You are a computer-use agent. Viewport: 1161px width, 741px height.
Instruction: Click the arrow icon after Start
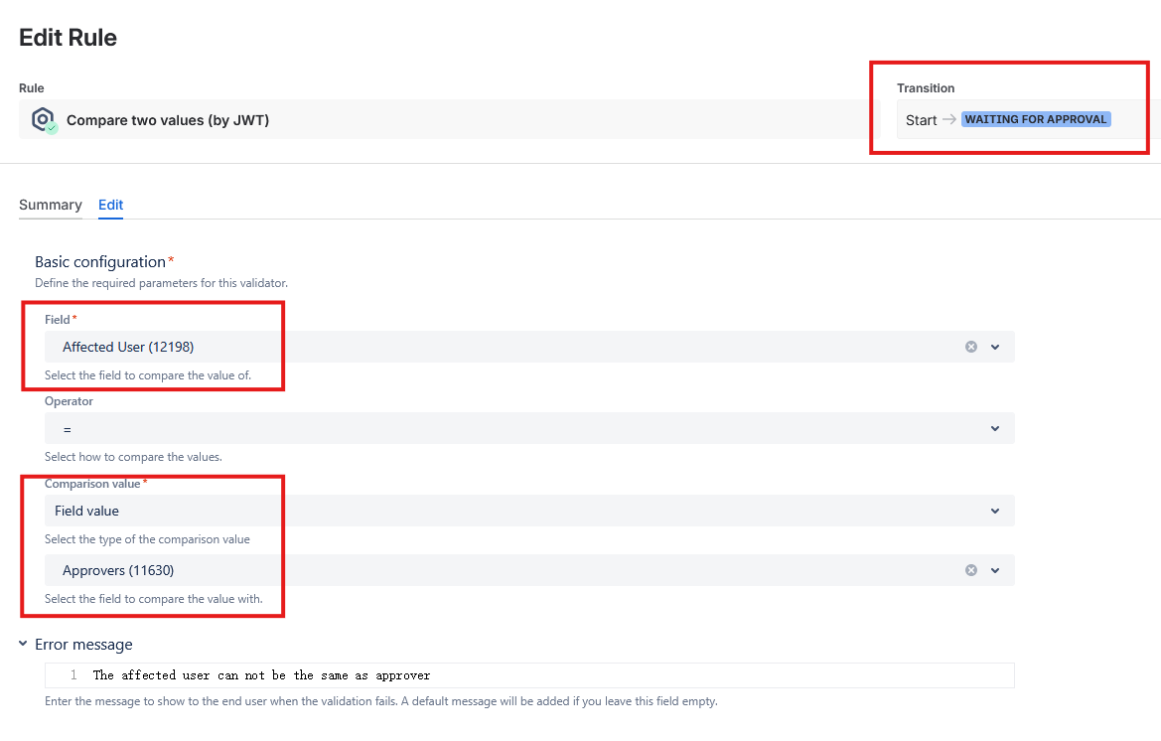pos(948,120)
